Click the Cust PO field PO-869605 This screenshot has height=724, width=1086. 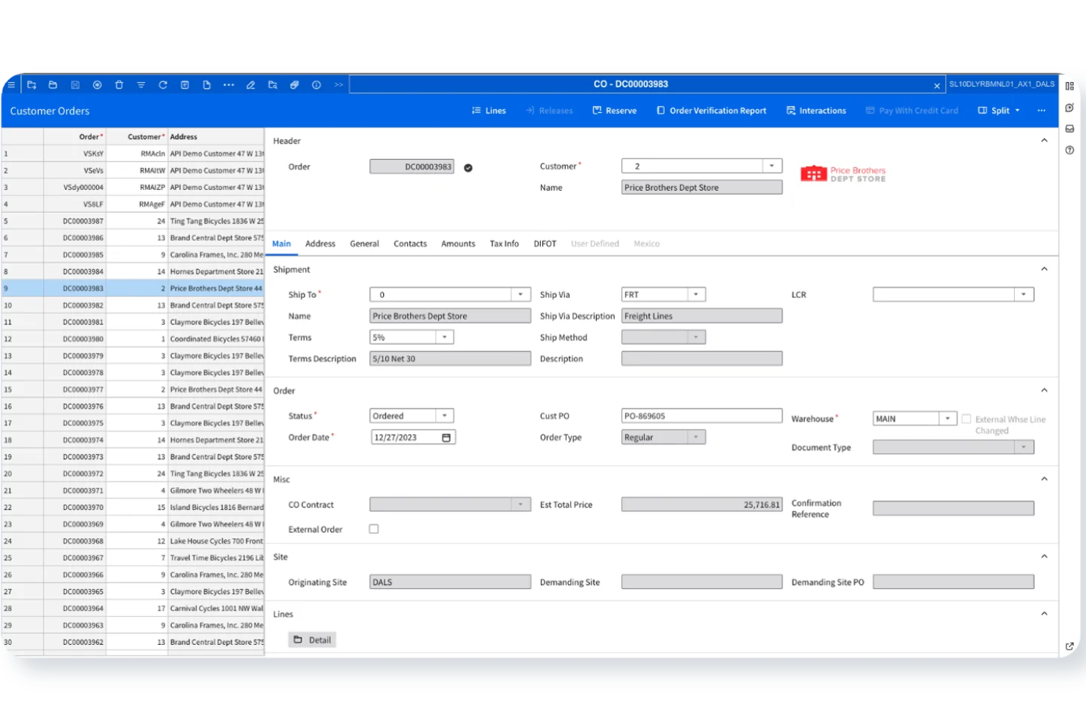701,416
